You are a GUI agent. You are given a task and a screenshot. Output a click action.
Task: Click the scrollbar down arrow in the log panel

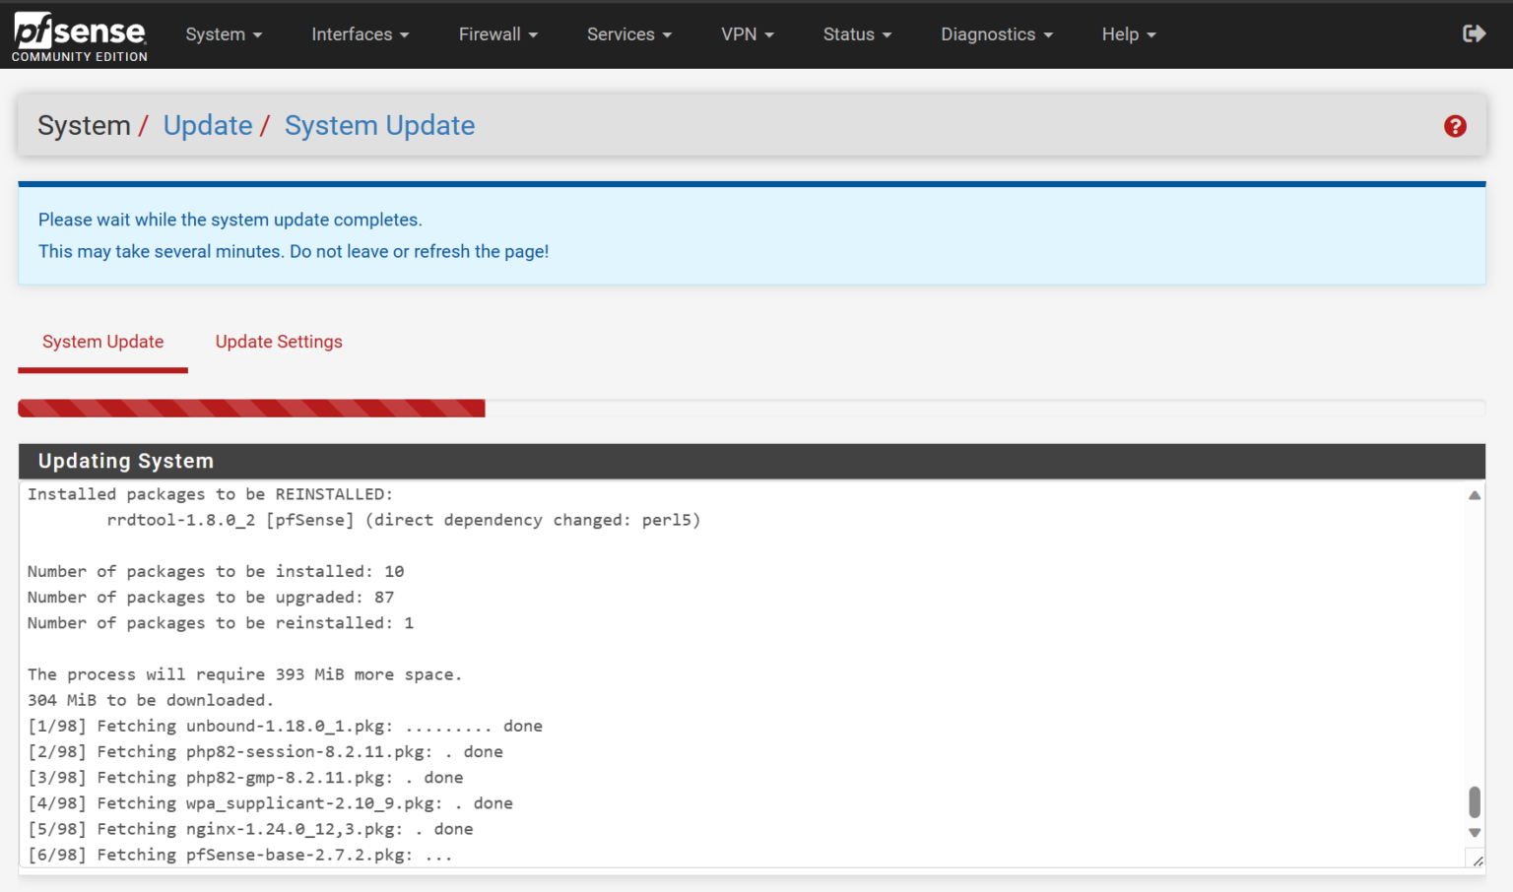click(x=1474, y=832)
